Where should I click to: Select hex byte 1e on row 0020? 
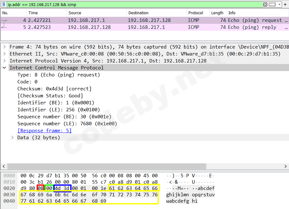[103, 188]
